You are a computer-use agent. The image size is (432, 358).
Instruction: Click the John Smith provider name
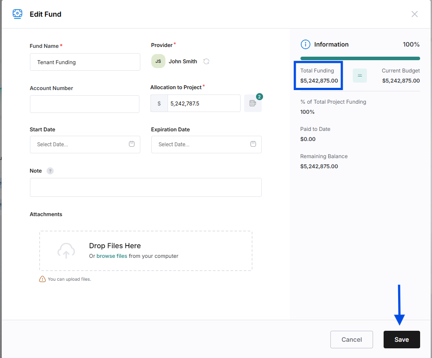183,61
